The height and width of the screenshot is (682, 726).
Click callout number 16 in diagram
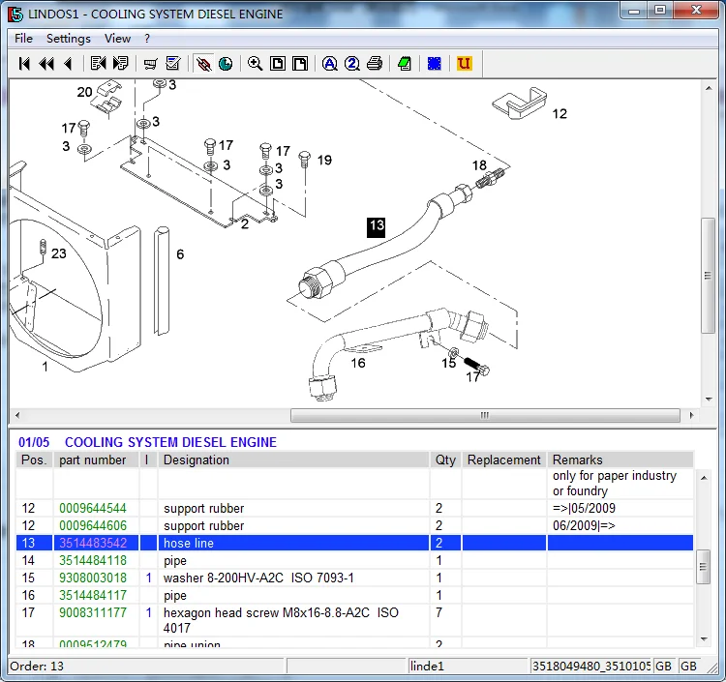pyautogui.click(x=358, y=363)
